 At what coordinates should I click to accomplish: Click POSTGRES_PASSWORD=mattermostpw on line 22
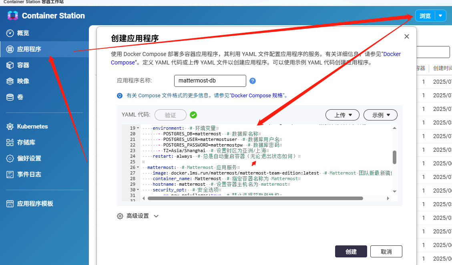203,145
